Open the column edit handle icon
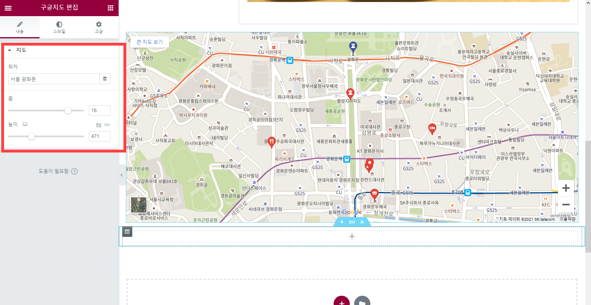Image resolution: width=591 pixels, height=305 pixels. pos(127,232)
